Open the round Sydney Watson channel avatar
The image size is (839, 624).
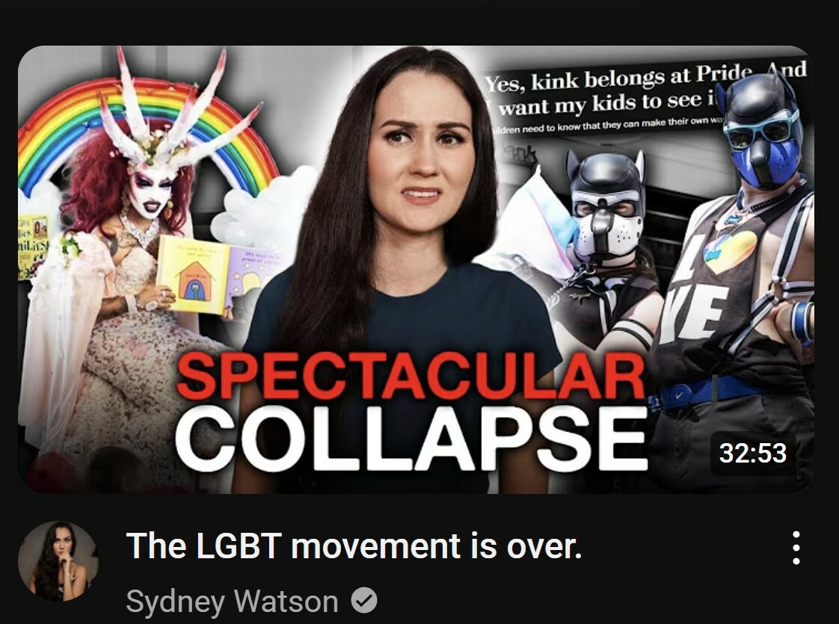(x=58, y=561)
